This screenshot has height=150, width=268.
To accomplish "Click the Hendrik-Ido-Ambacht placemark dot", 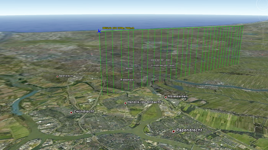I will point(125,103).
